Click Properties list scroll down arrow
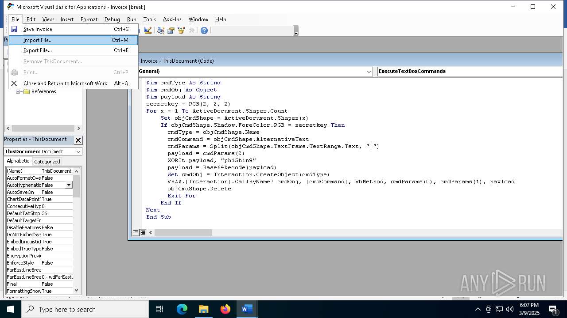This screenshot has height=318, width=567. [x=77, y=290]
